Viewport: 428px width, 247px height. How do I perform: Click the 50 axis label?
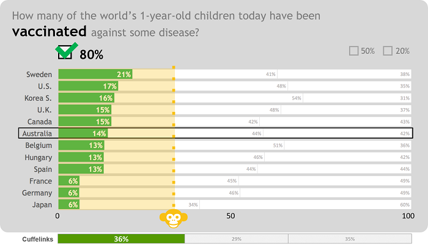(x=231, y=216)
